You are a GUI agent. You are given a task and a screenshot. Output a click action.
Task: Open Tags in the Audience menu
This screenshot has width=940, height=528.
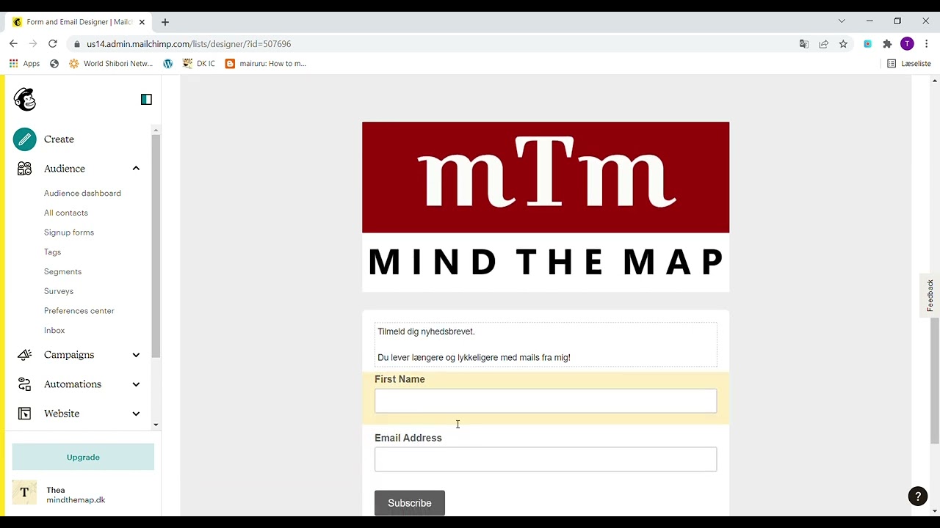tap(52, 252)
